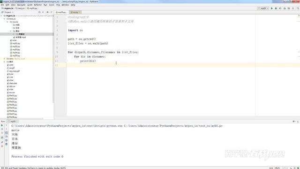Viewport: 300px width, 169px height.
Task: Open the View menu
Action: tap(13, 5)
